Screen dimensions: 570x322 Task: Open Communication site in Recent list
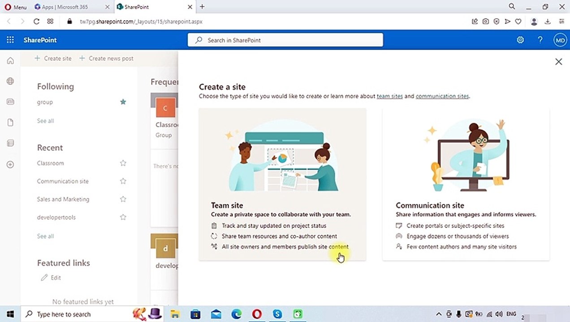pyautogui.click(x=63, y=181)
